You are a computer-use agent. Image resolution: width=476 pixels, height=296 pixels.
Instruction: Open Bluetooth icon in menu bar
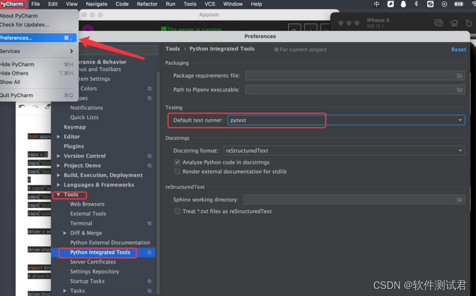(416, 4)
